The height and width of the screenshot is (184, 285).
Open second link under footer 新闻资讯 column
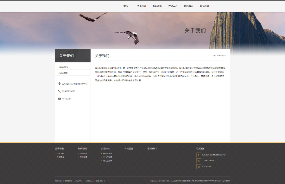point(83,157)
